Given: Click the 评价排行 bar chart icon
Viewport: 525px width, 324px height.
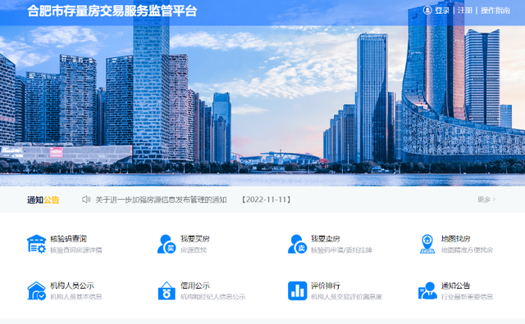Looking at the screenshot, I should pos(297,290).
